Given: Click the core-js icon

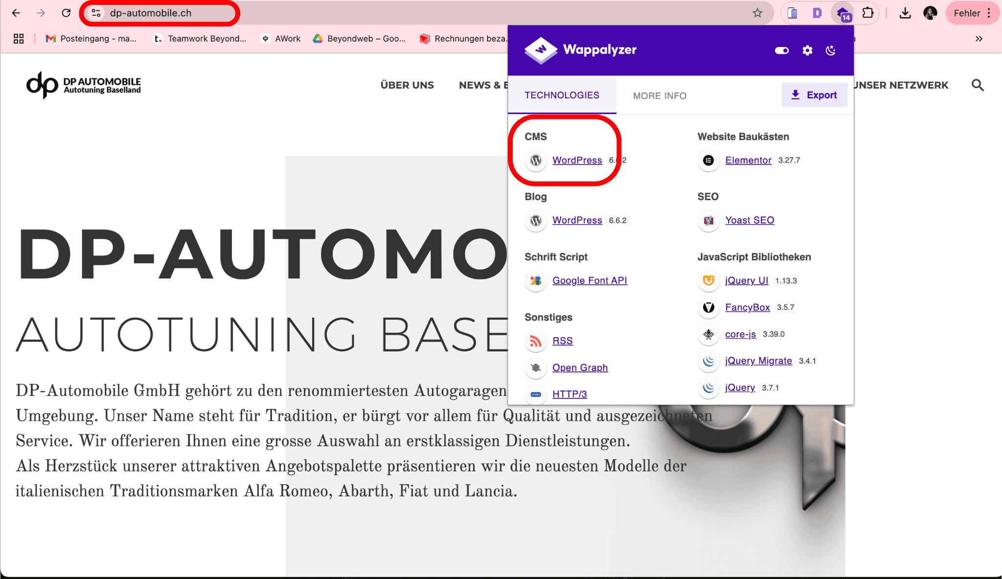Looking at the screenshot, I should [x=708, y=334].
